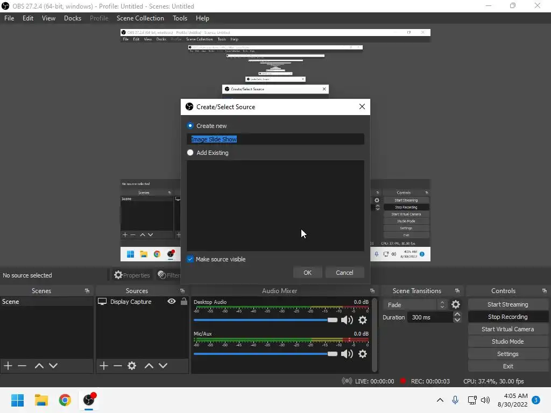The height and width of the screenshot is (413, 551).
Task: Adjust the Desktop Audio volume slider
Action: tap(265, 320)
